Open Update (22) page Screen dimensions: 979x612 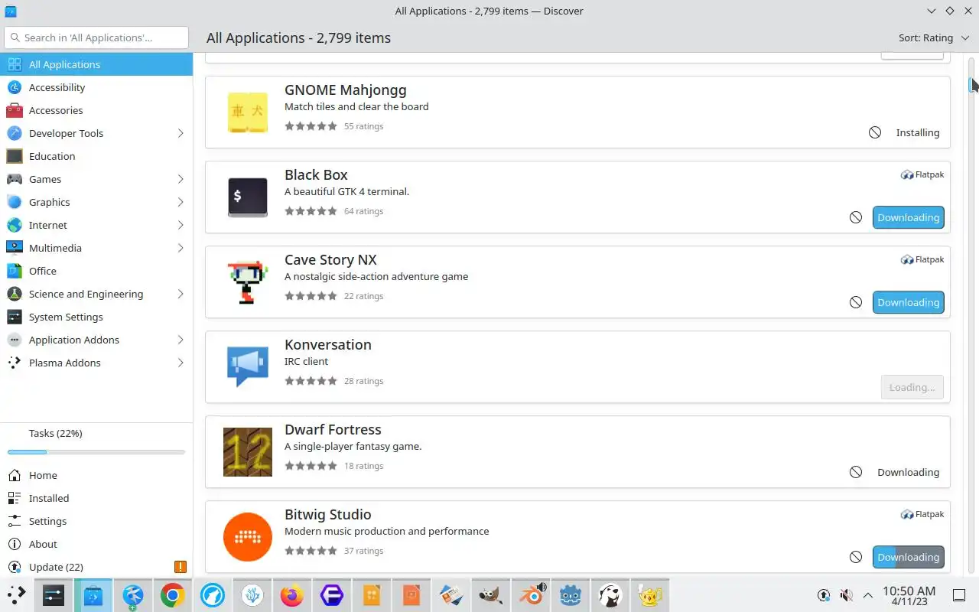(96, 567)
